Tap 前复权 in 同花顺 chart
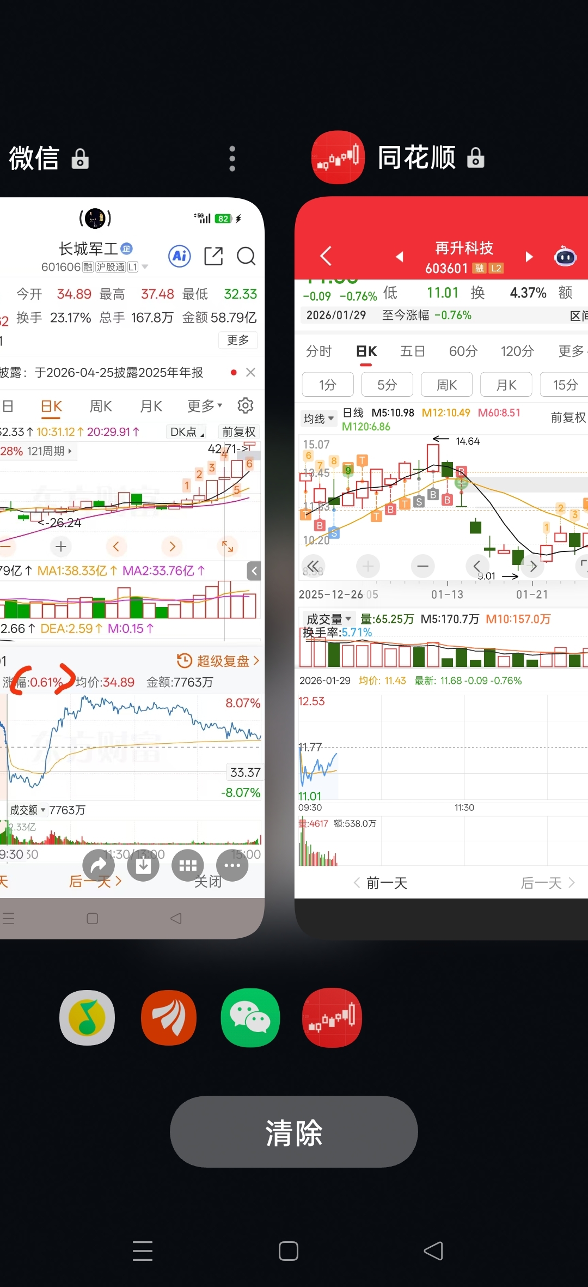588x1287 pixels. (568, 417)
